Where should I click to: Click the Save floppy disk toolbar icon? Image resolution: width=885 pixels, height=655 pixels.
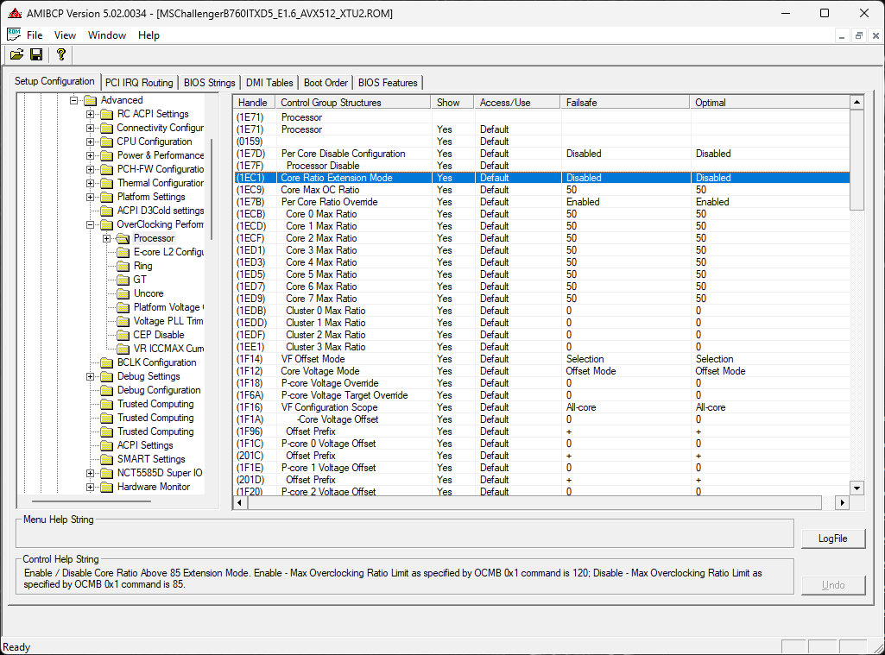pos(36,54)
